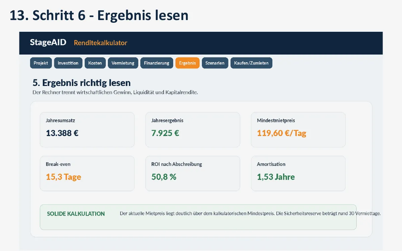This screenshot has height=251, width=402.
Task: Click the Renditekalkulator header title
Action: click(100, 43)
